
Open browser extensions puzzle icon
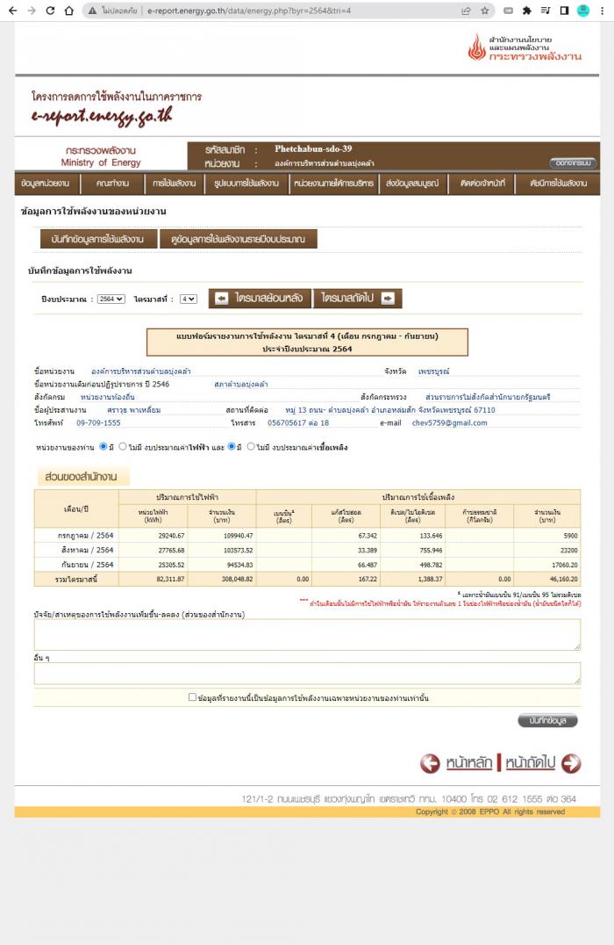(x=526, y=11)
